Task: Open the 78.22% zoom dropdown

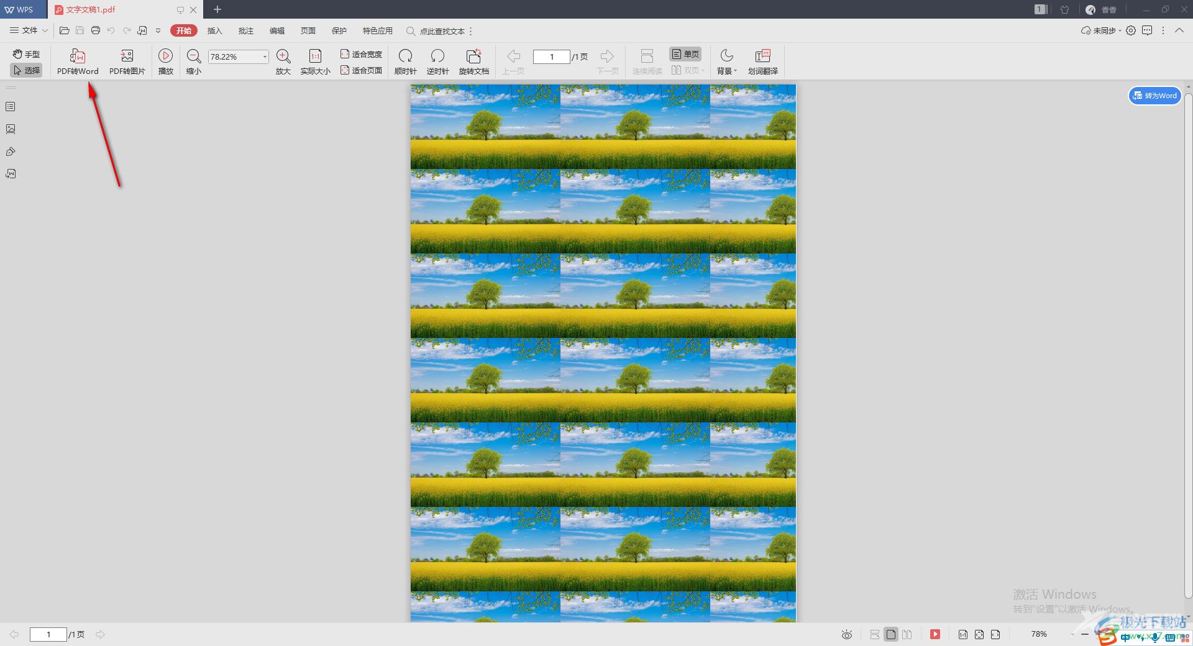Action: [x=265, y=57]
